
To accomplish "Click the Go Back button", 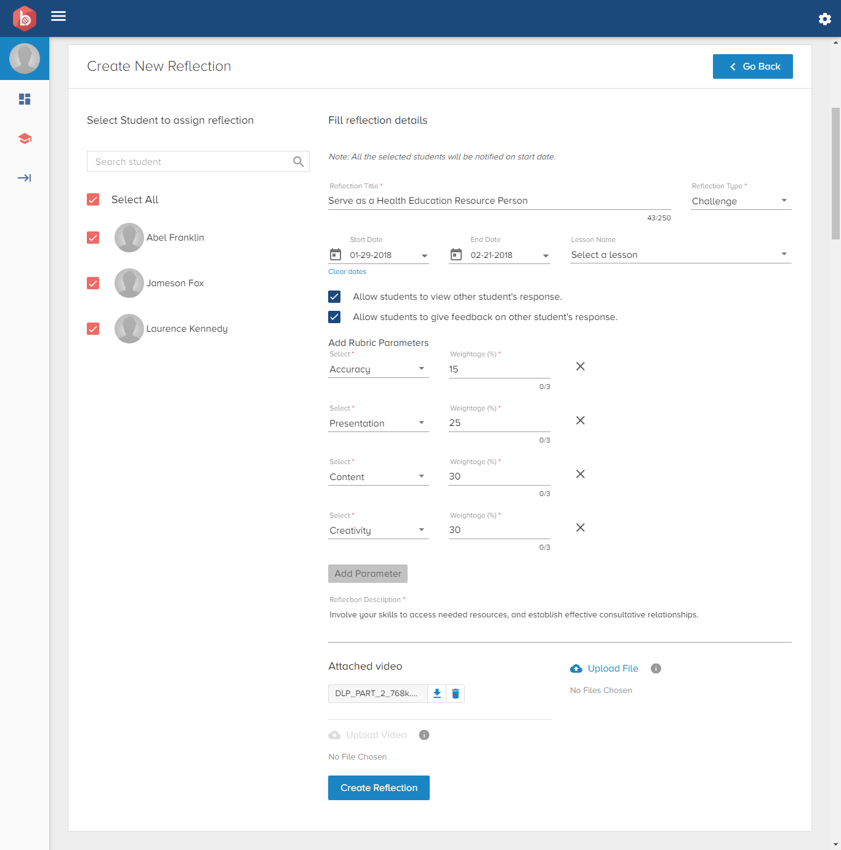I will 752,66.
